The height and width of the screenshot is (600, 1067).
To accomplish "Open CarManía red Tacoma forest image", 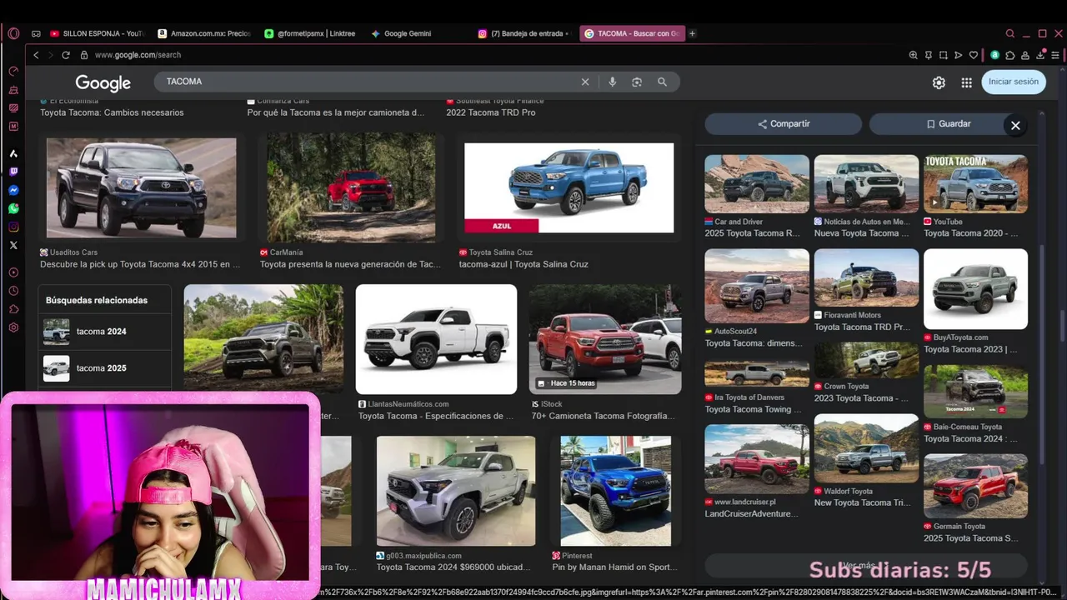I will [x=351, y=187].
